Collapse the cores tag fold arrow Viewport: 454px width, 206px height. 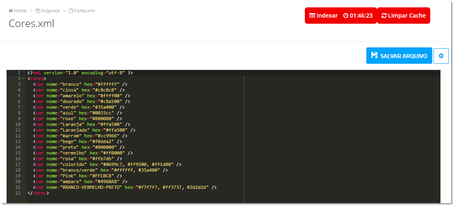pyautogui.click(x=23, y=78)
